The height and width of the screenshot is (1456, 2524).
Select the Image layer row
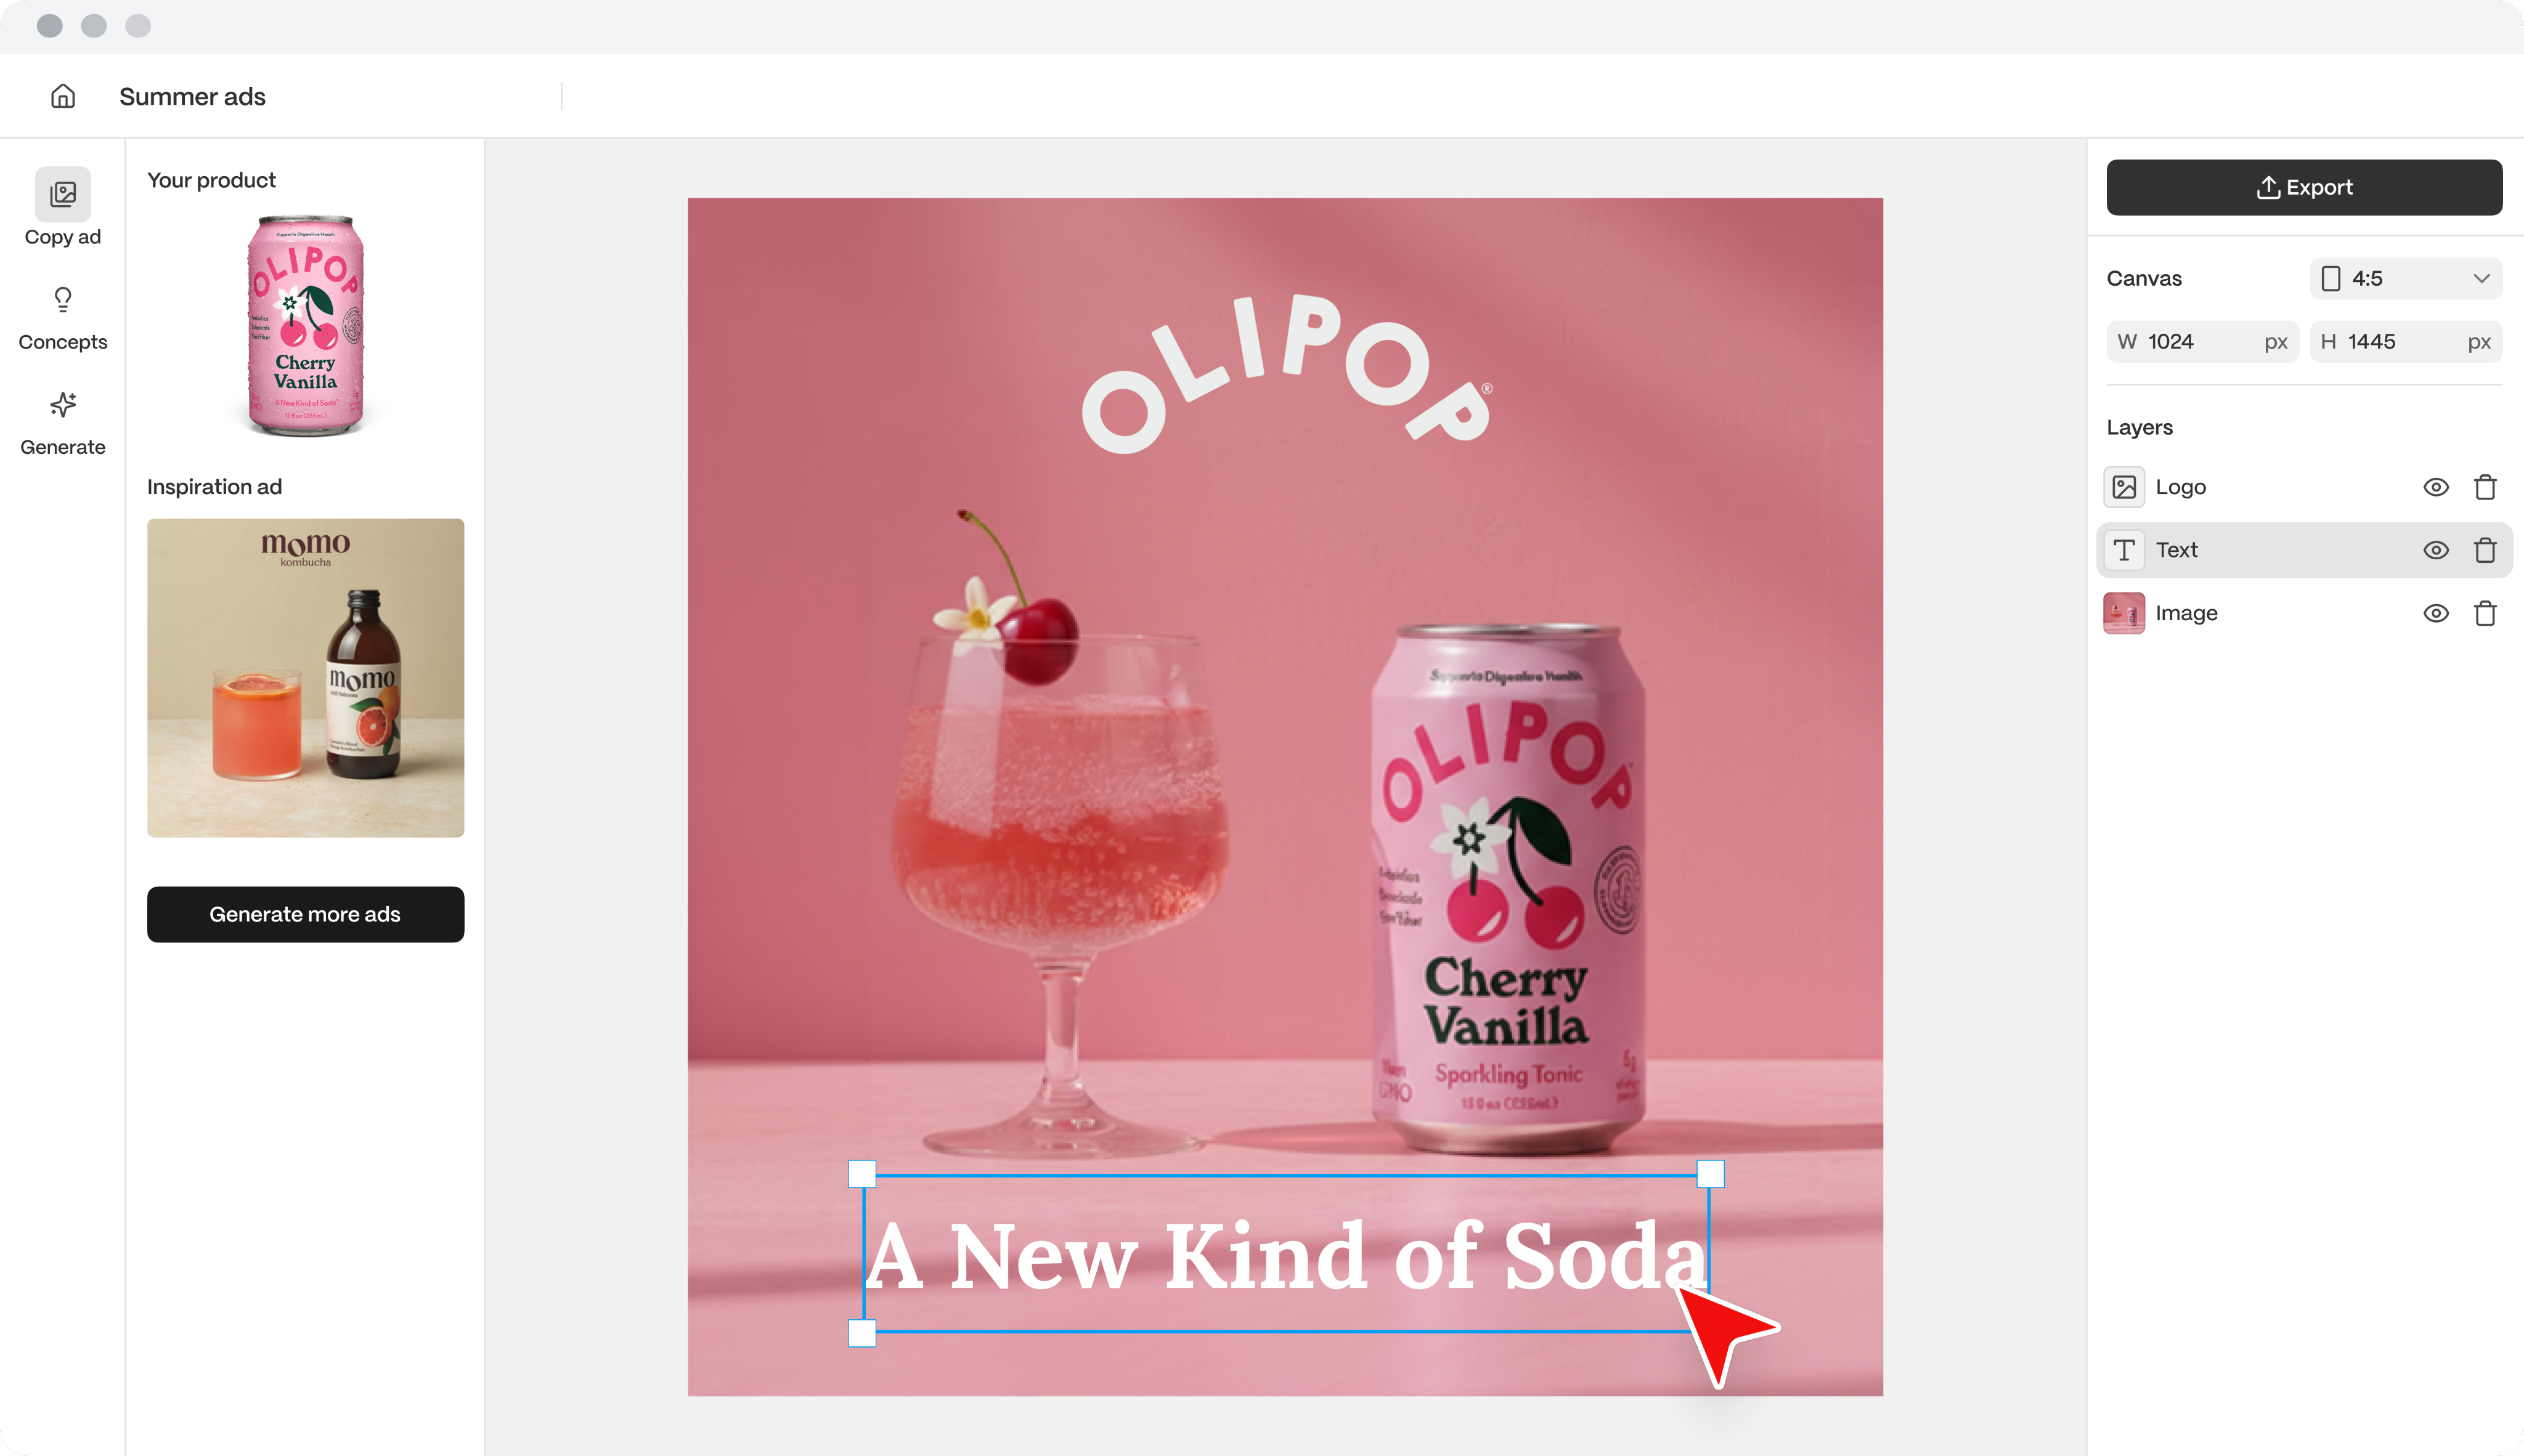tap(2304, 613)
